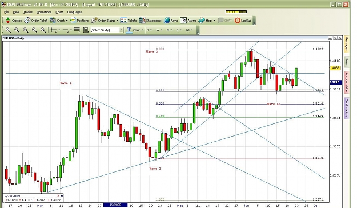Minimize the inner EUR USD chart window
The height and width of the screenshot is (208, 357).
tap(331, 38)
